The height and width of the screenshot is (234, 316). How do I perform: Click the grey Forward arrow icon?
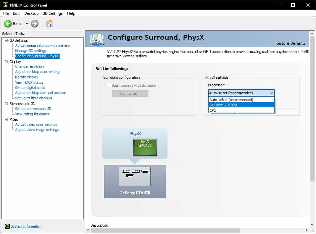pos(35,24)
